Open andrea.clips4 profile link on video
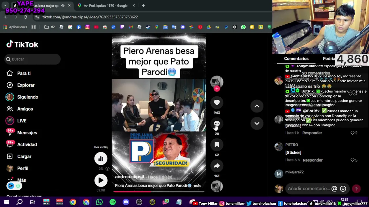Viewport: 369px width, 207px height. (x=130, y=177)
